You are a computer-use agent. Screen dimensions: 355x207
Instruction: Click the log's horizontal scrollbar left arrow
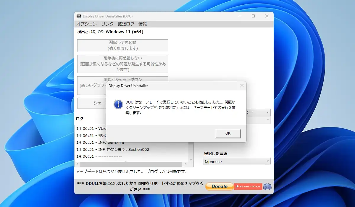click(x=78, y=164)
